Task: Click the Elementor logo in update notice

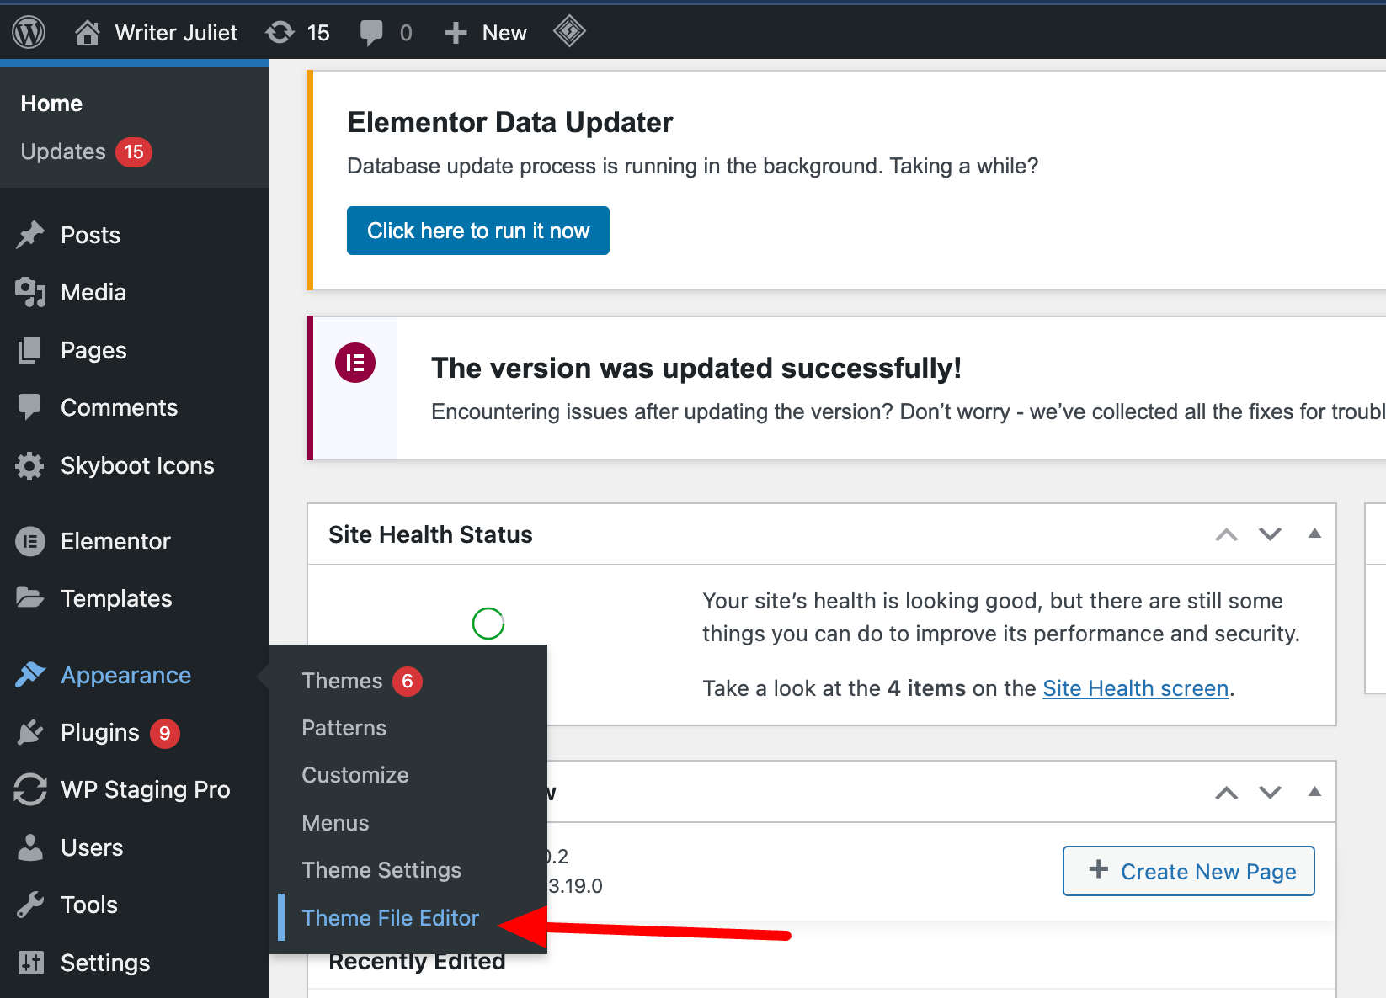Action: click(x=355, y=363)
